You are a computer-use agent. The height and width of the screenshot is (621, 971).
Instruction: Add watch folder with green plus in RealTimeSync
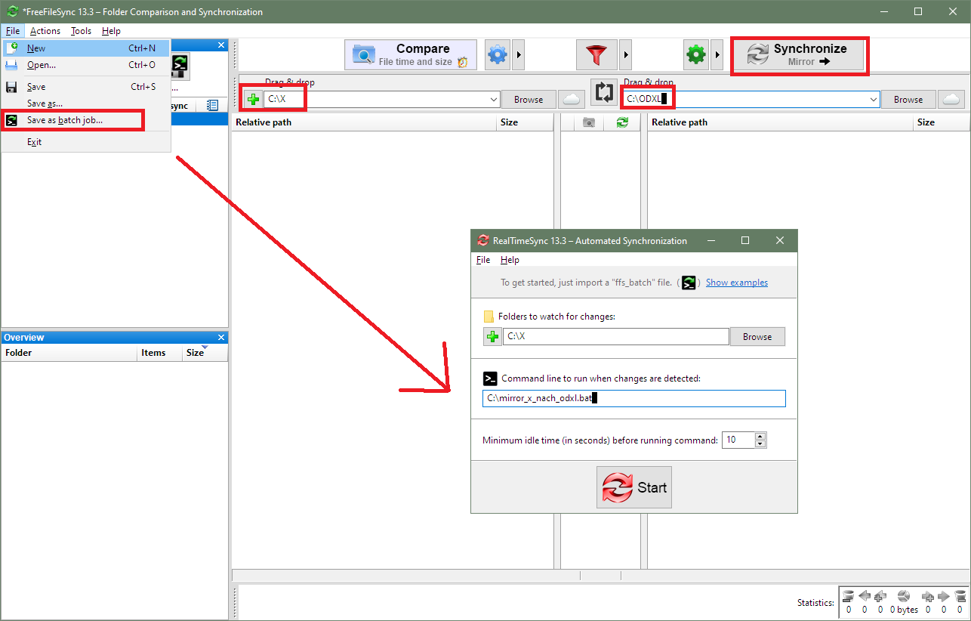click(492, 337)
